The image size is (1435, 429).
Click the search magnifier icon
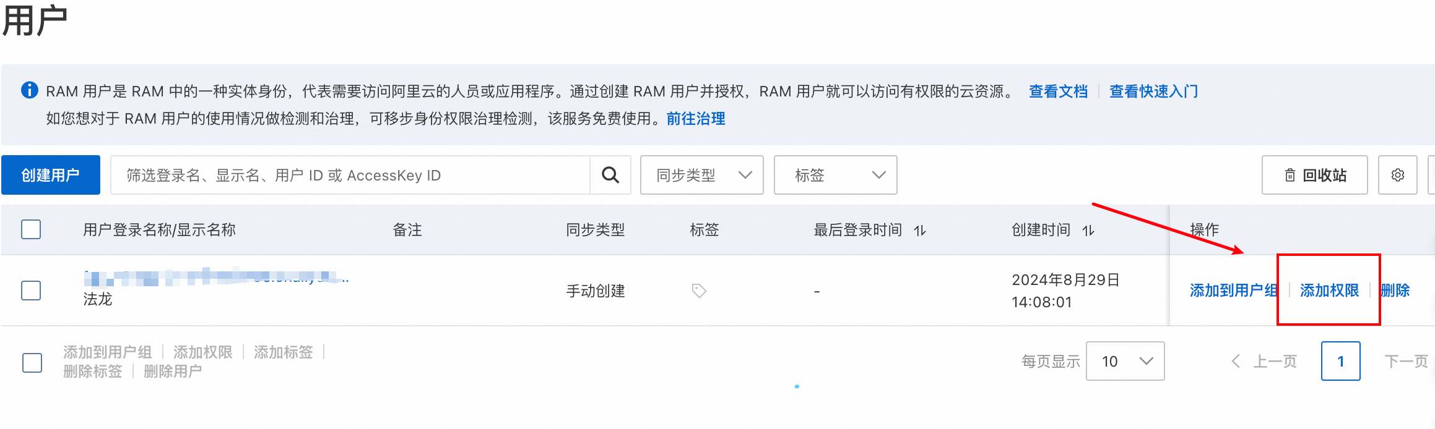coord(610,176)
